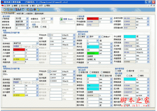This screenshot has width=157, height=111.
Task: Open the tube-side 流体相态 dropdown showing 单相液体
Action: (x=37, y=79)
